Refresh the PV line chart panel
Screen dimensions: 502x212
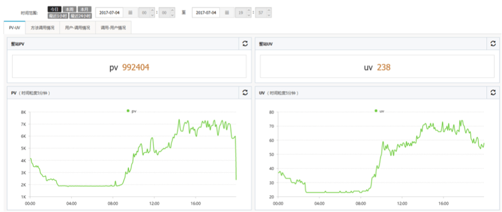(245, 93)
